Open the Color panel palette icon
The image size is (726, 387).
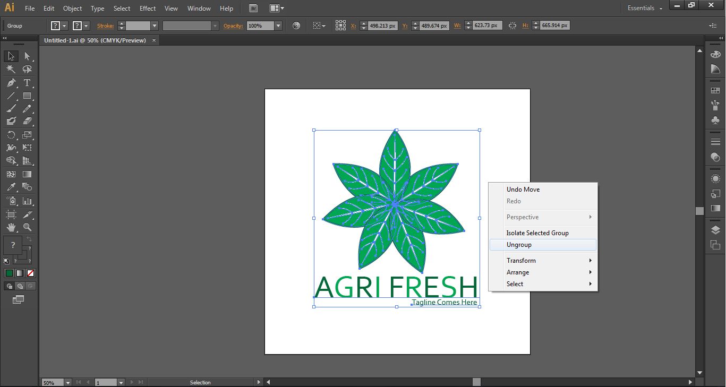click(715, 54)
